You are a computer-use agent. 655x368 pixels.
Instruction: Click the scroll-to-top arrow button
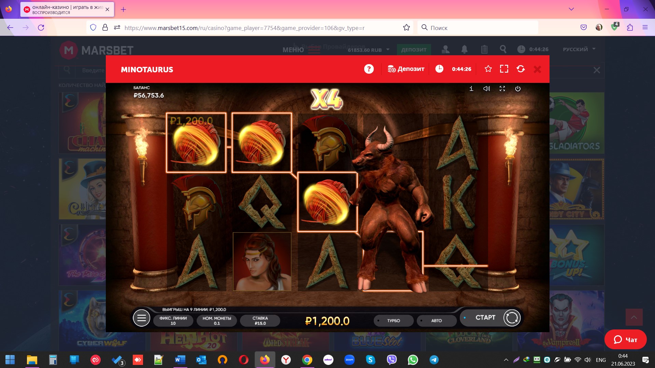pos(634,318)
